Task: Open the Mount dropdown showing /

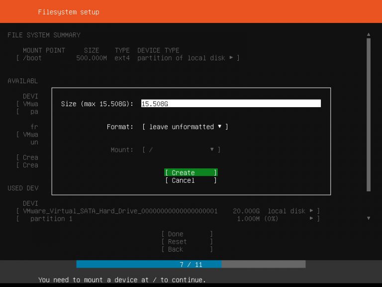Action: click(x=181, y=149)
